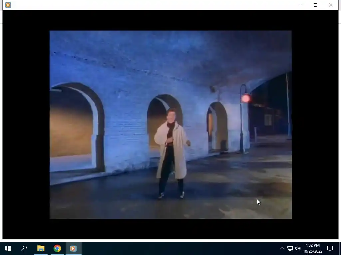The image size is (341, 255).
Task: Show hidden system tray icons
Action: point(282,248)
